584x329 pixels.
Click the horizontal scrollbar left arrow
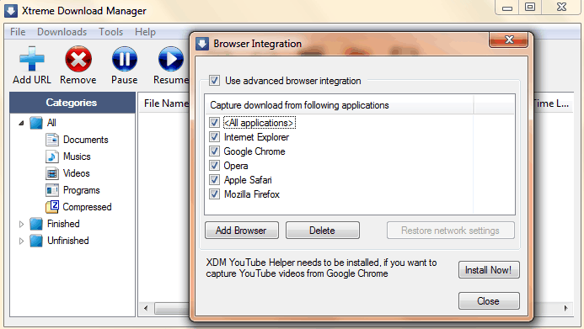146,308
